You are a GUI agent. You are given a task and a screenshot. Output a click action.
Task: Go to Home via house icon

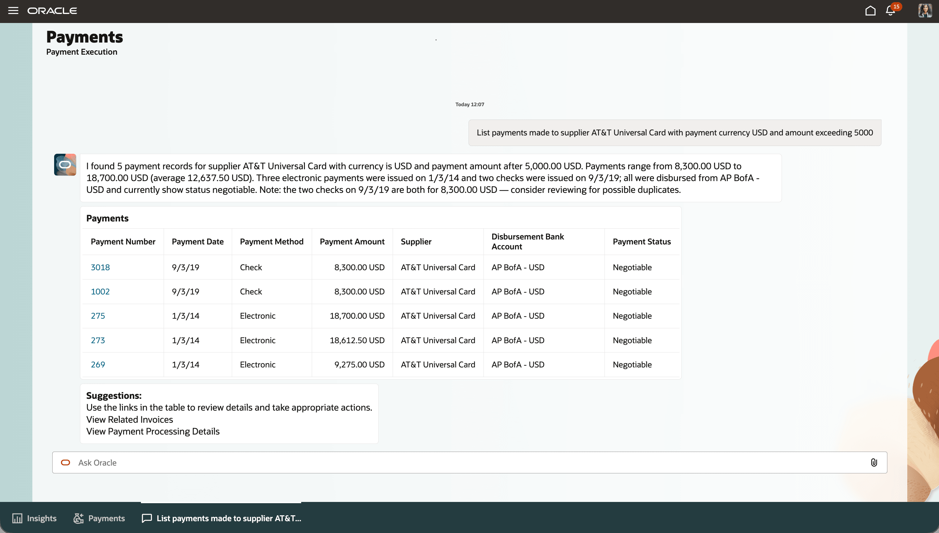pyautogui.click(x=870, y=11)
